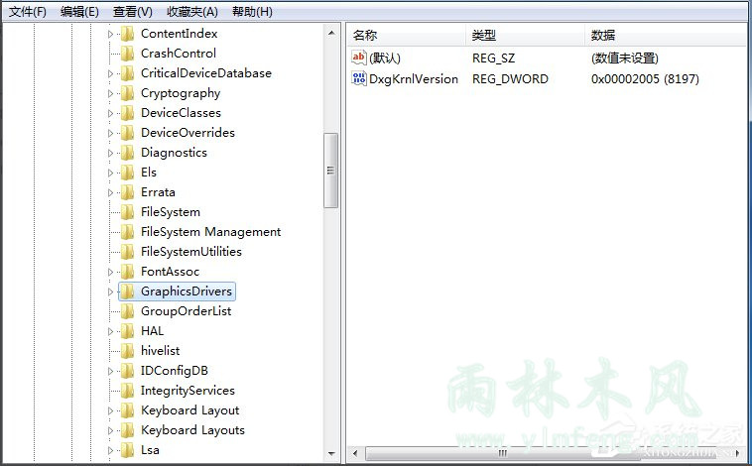Expand the HAL key
Viewport: 752px width, 466px height.
[110, 332]
